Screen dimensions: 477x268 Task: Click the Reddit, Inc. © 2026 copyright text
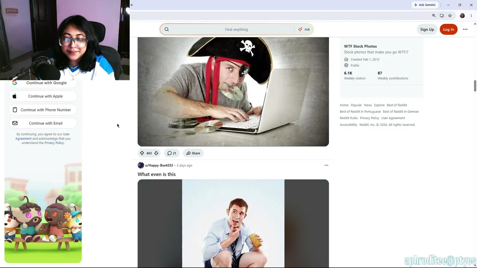pyautogui.click(x=387, y=125)
